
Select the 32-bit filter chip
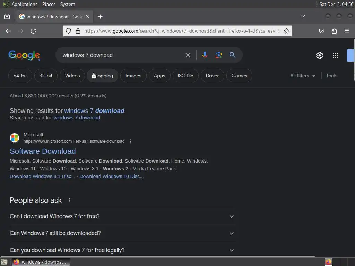tap(46, 76)
